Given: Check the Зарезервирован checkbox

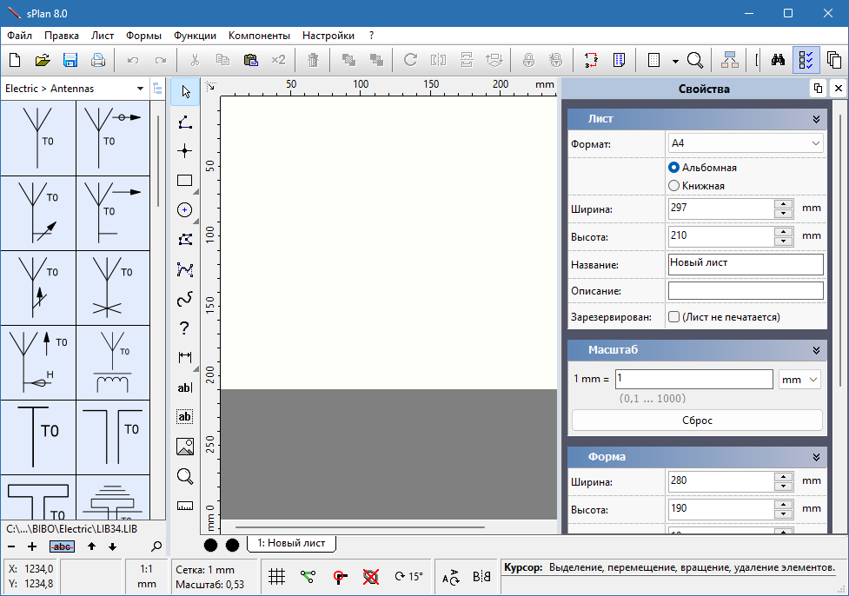Looking at the screenshot, I should pos(673,317).
